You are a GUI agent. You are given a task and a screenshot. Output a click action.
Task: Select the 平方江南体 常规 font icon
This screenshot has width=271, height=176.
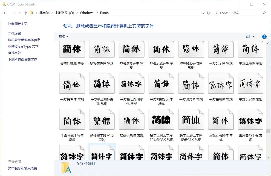pyautogui.click(x=250, y=49)
